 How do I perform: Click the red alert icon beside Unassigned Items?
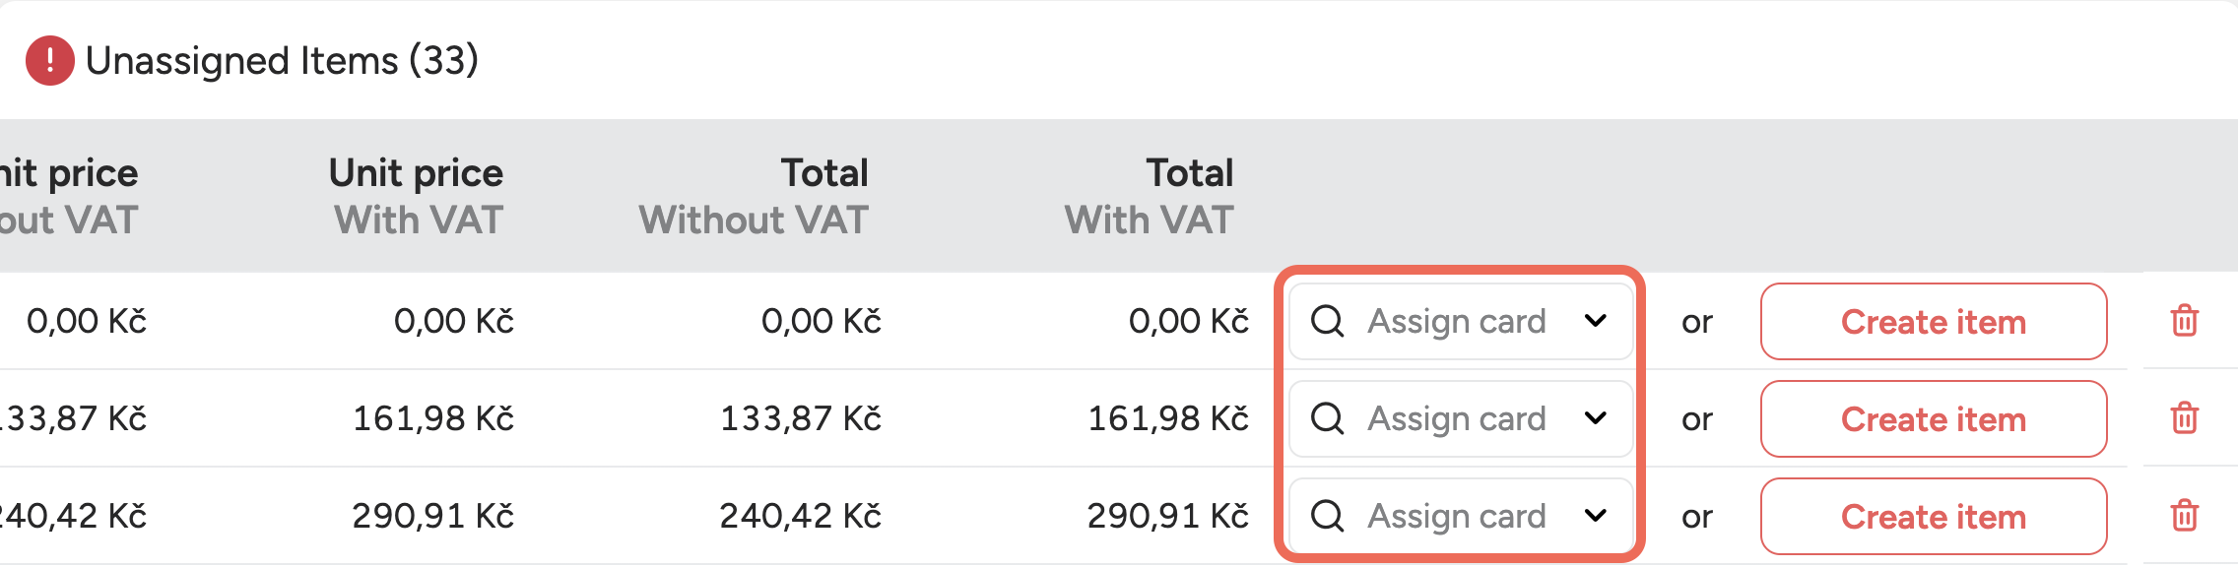(x=49, y=60)
